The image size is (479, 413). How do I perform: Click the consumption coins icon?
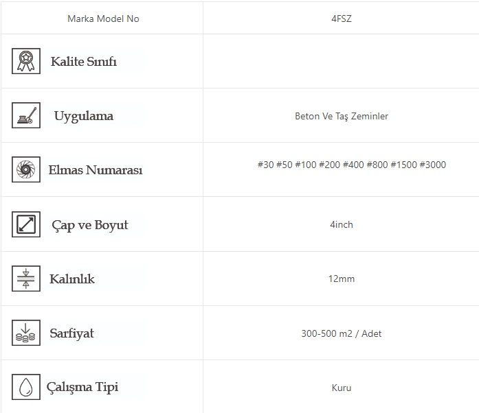click(x=26, y=333)
